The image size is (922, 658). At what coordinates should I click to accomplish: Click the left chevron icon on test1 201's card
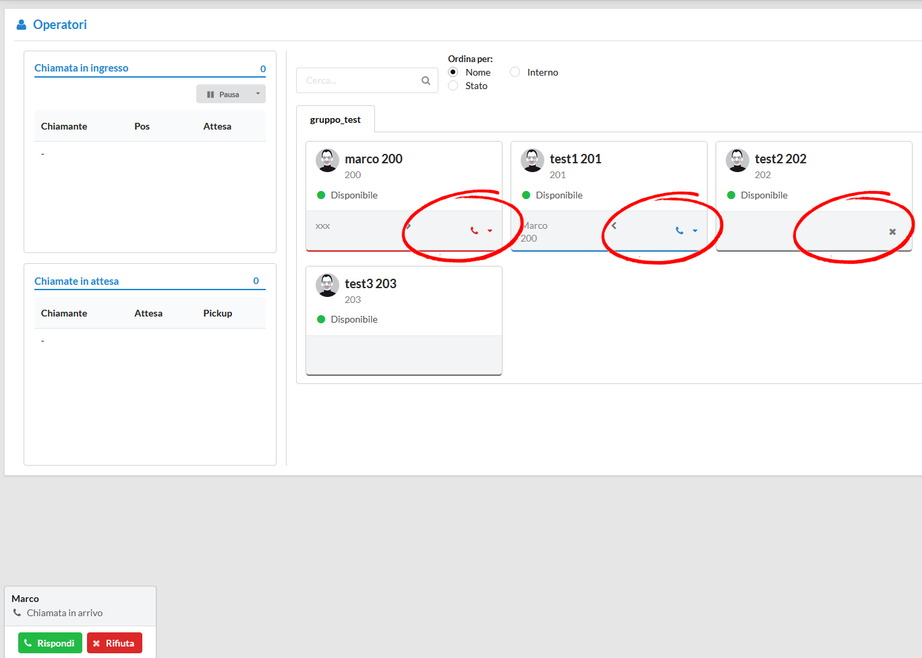pos(614,227)
